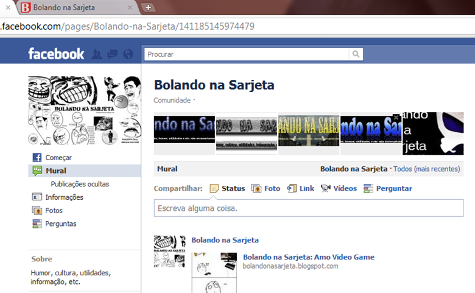
Task: Open the friend requests icon
Action: [x=97, y=54]
